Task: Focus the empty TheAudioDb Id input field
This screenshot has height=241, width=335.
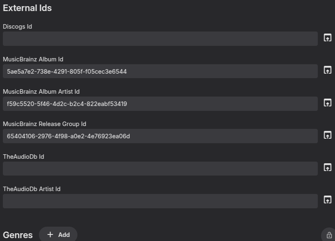Action: 160,169
